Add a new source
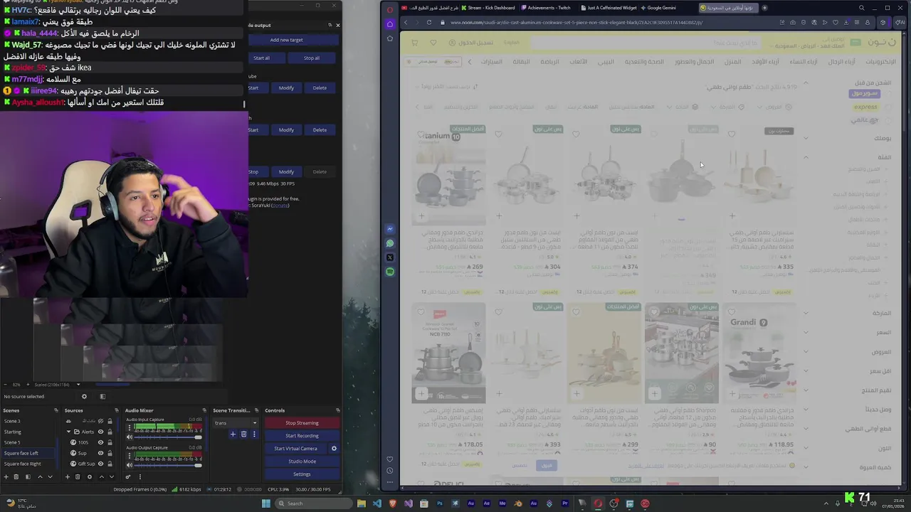This screenshot has width=911, height=512. click(68, 477)
